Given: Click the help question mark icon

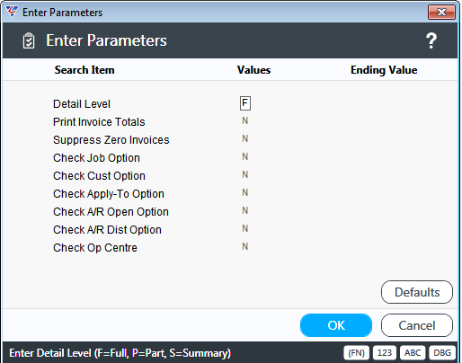Looking at the screenshot, I should pos(431,40).
